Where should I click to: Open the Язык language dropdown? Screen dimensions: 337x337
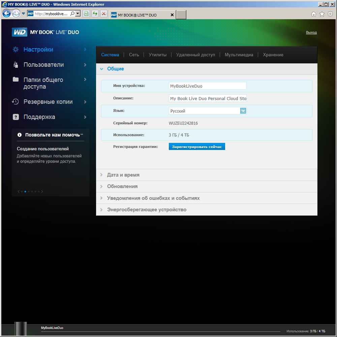click(x=208, y=111)
